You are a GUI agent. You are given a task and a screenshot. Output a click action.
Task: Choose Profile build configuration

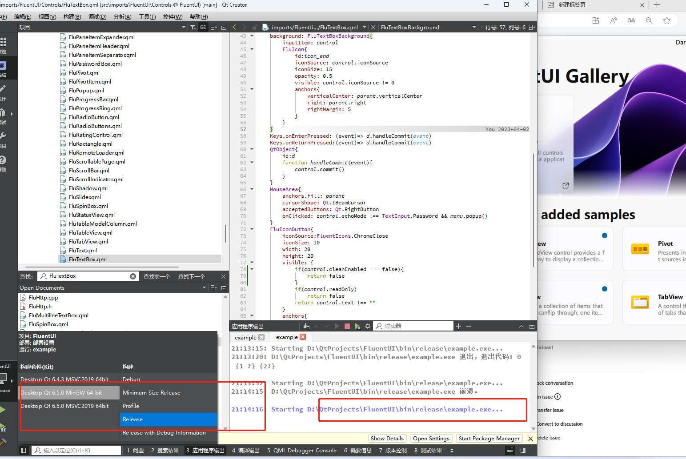point(168,406)
